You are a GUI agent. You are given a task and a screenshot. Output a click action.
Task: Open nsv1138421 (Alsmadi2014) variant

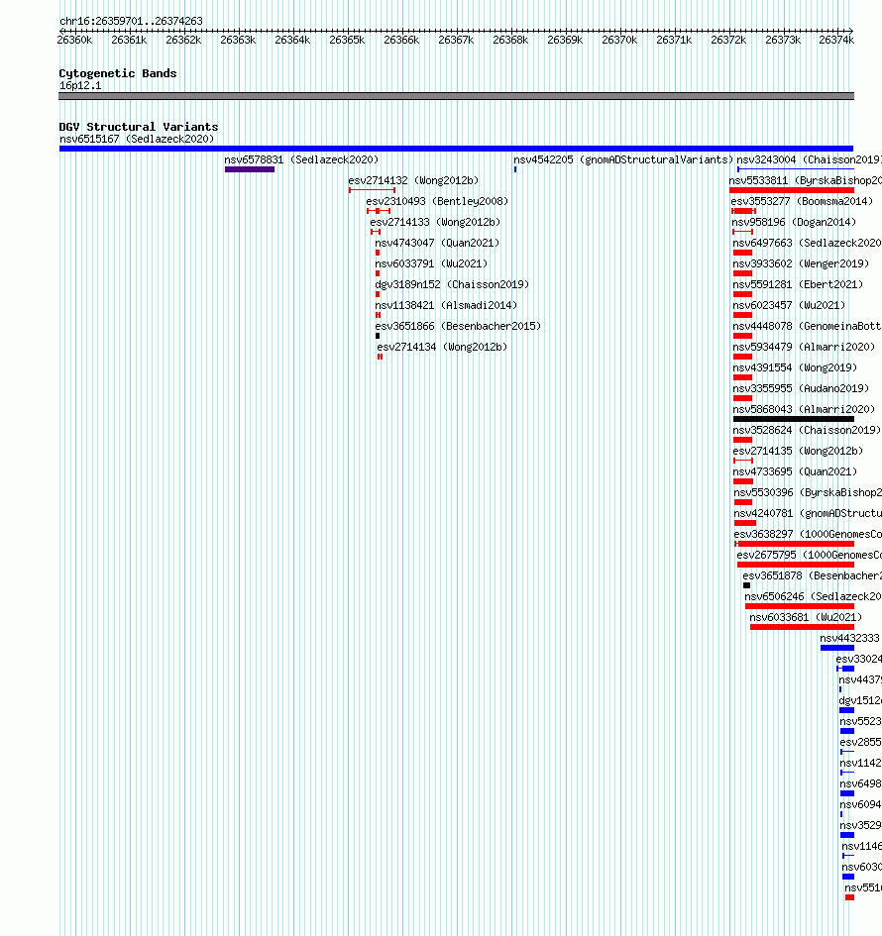coord(446,306)
